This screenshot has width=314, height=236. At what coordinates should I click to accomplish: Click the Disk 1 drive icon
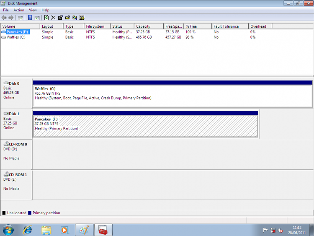(6, 114)
